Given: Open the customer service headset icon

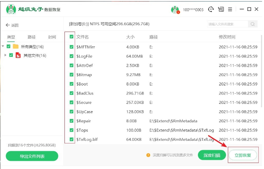Looking at the screenshot, I should coord(211,9).
